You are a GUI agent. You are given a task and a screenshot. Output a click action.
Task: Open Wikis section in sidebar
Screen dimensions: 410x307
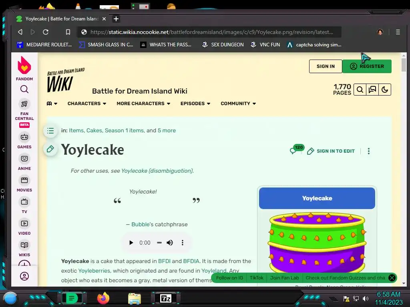[x=24, y=249]
